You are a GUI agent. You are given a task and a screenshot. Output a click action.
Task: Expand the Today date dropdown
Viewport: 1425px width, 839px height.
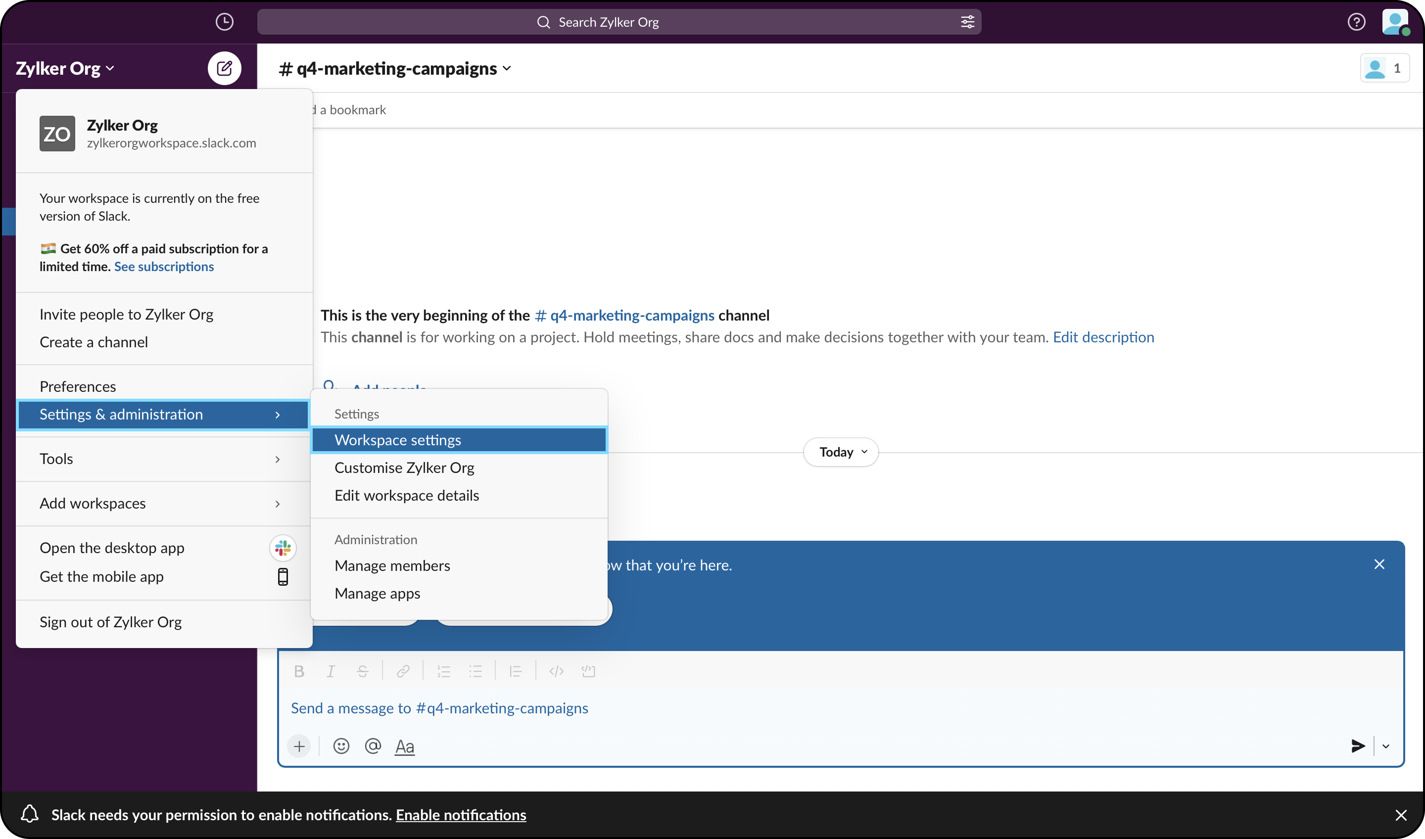pos(841,452)
